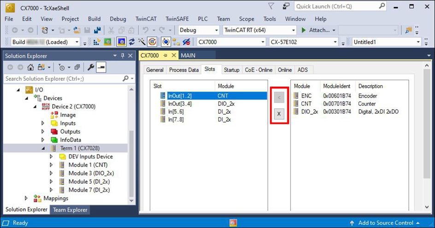The image size is (435, 228).
Task: Expand the Mappings tree node
Action: (26, 198)
